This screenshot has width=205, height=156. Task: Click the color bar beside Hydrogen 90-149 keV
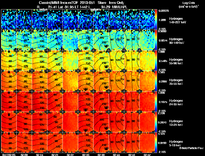[156, 40]
